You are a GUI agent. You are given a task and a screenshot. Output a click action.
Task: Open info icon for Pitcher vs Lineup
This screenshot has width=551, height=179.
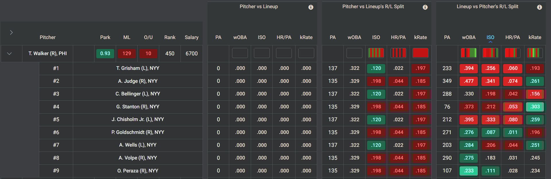point(311,7)
